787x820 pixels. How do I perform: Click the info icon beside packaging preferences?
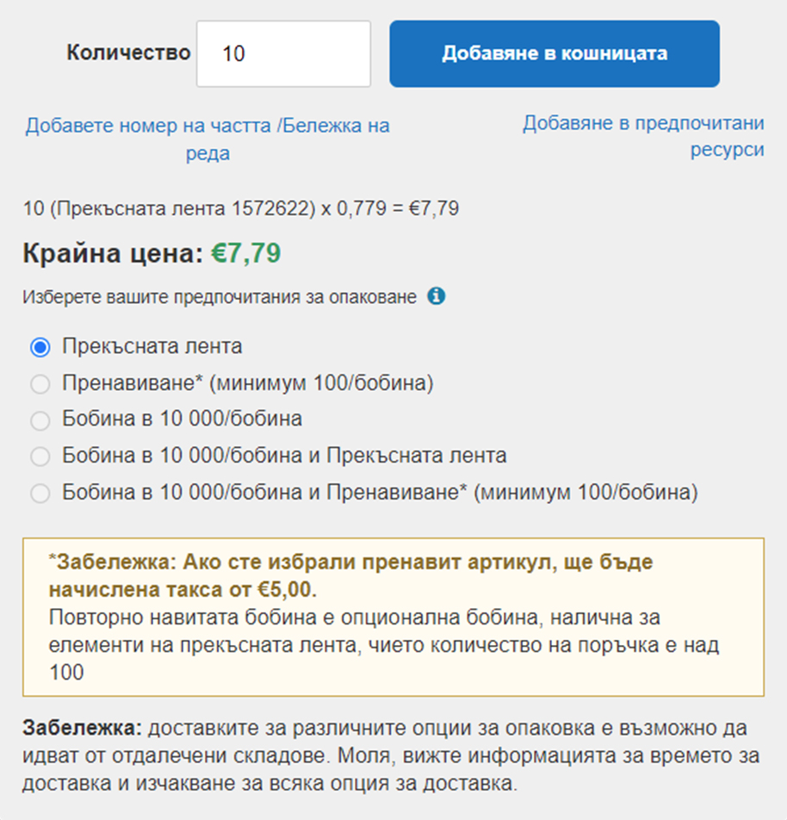[x=436, y=296]
